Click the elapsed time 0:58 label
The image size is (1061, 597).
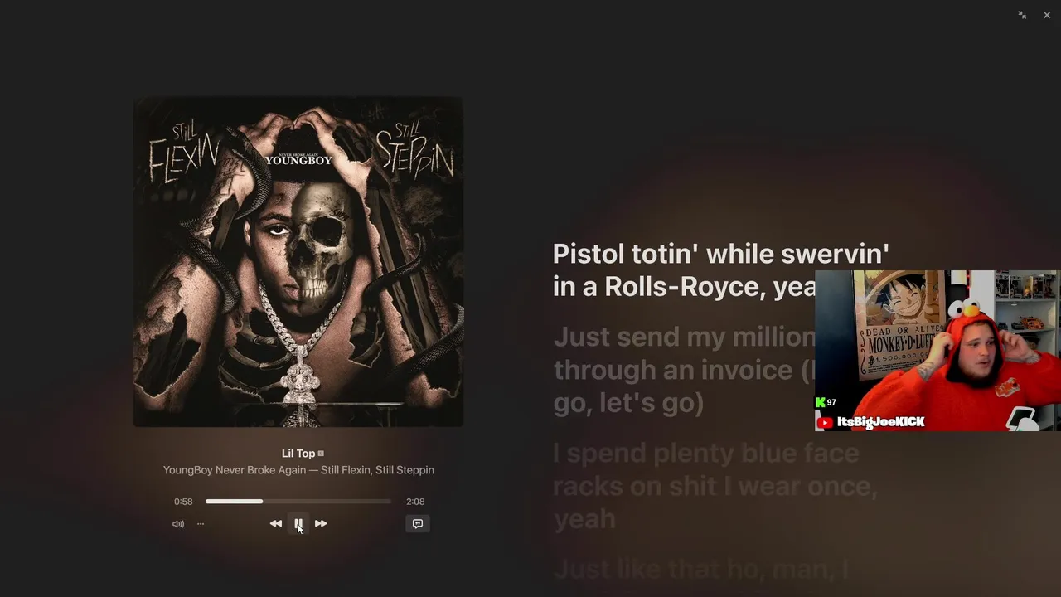183,502
